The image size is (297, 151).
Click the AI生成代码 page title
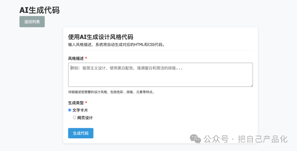click(39, 10)
